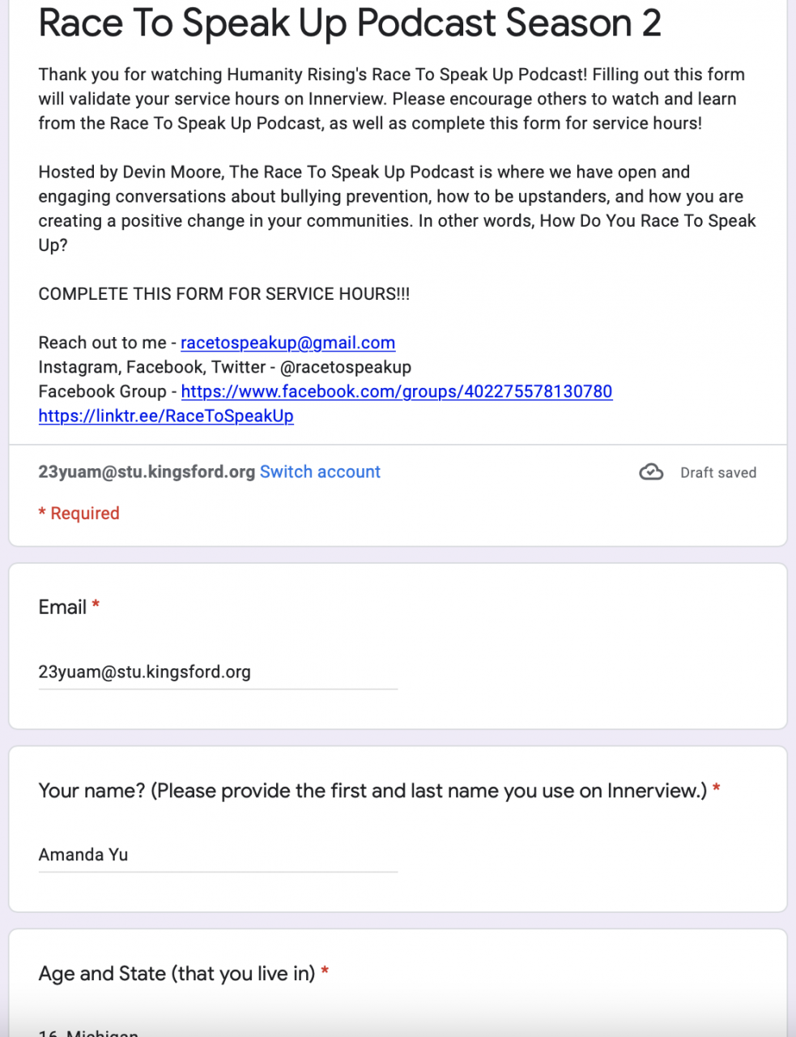This screenshot has width=796, height=1037.
Task: Click the COMPLETE THIS FORM FOR SERVICE HOURS line
Action: pyautogui.click(x=224, y=294)
